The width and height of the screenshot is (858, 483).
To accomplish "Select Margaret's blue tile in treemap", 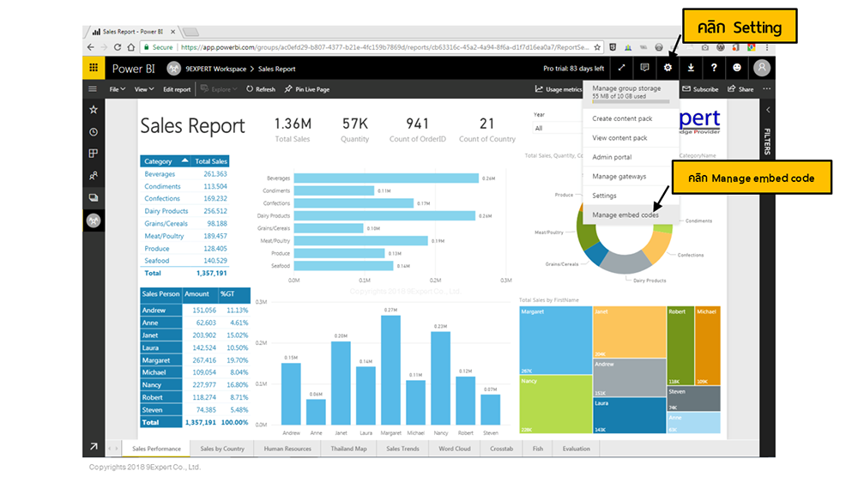I will tap(553, 339).
